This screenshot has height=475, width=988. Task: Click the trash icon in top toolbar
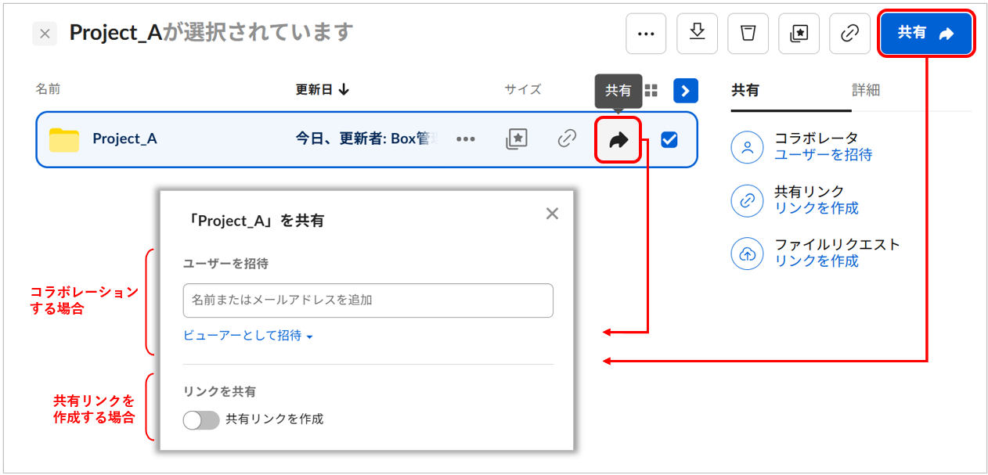click(748, 34)
